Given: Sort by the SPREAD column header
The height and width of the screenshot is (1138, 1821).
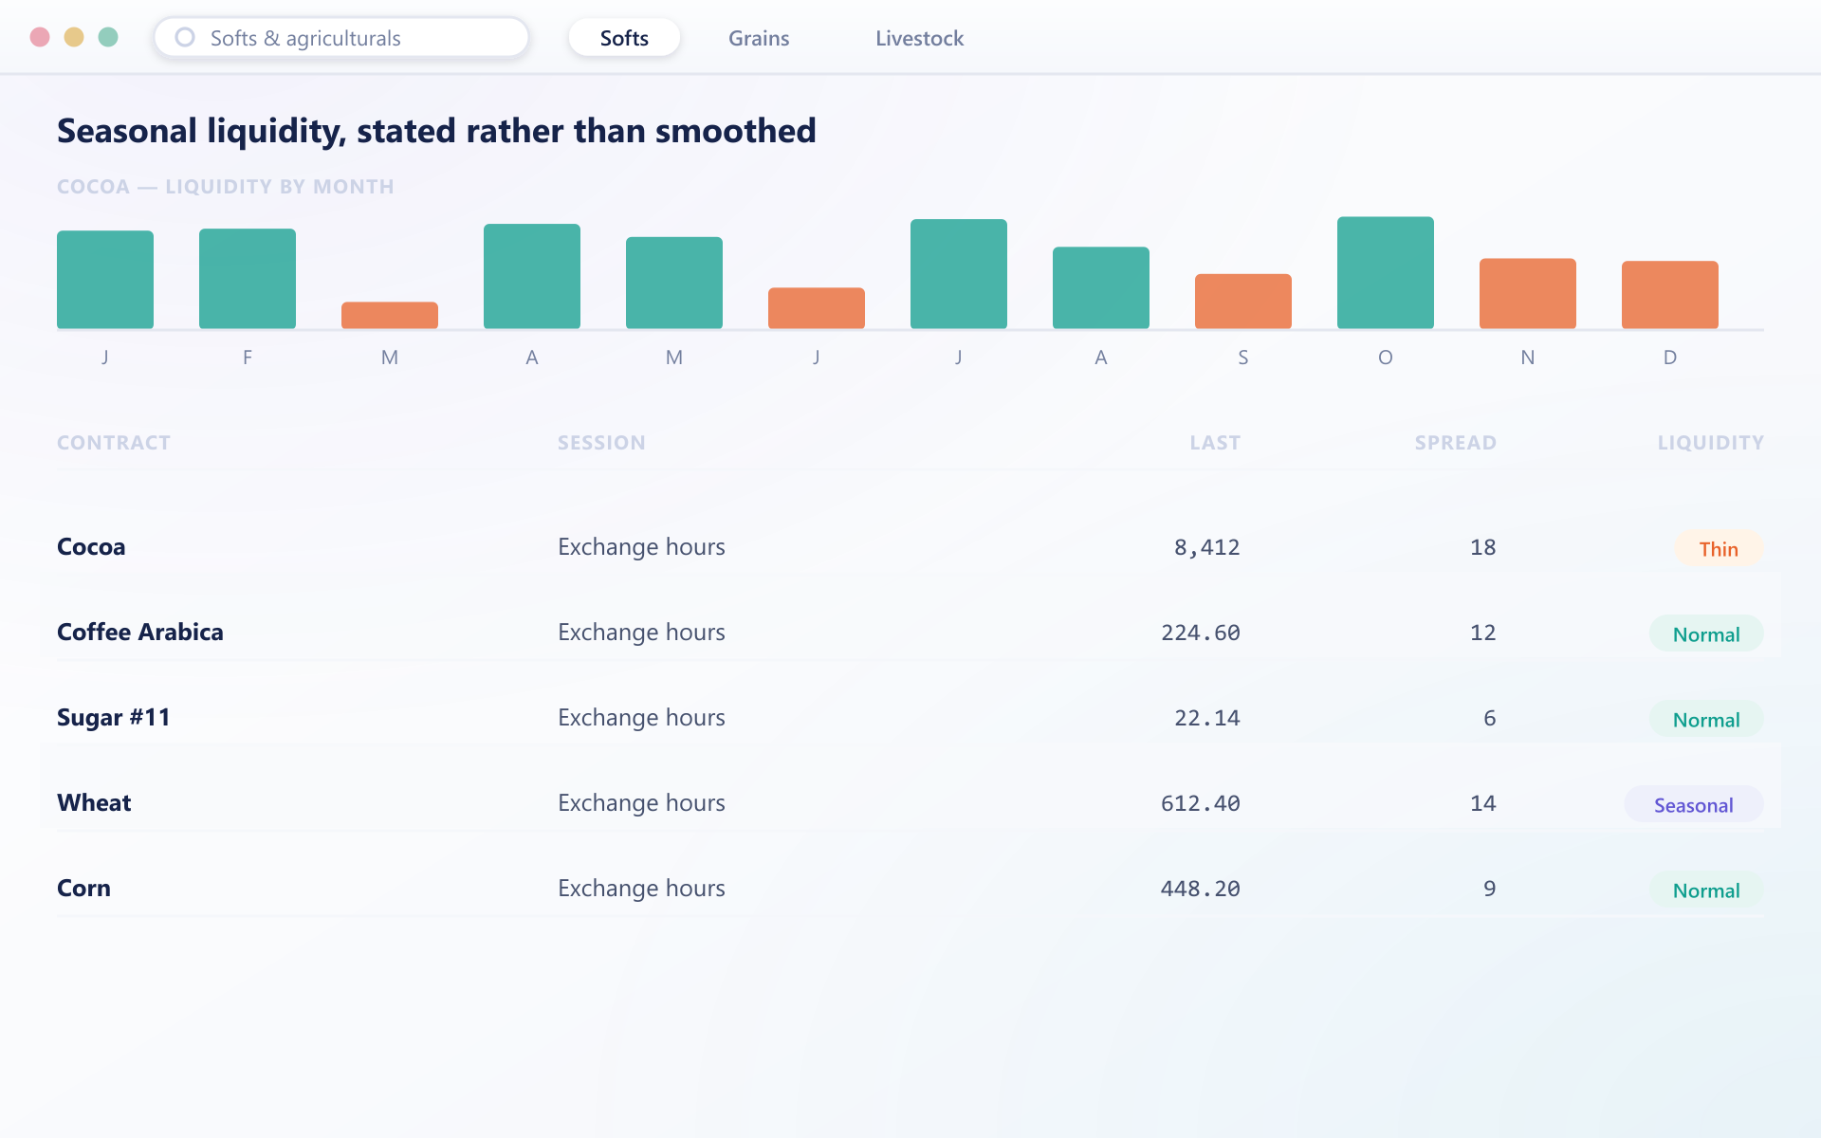Looking at the screenshot, I should 1455,443.
